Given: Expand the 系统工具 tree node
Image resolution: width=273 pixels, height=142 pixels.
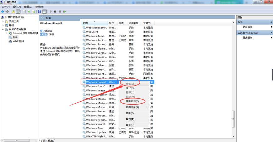Looking at the screenshot, I should pyautogui.click(x=3, y=21).
